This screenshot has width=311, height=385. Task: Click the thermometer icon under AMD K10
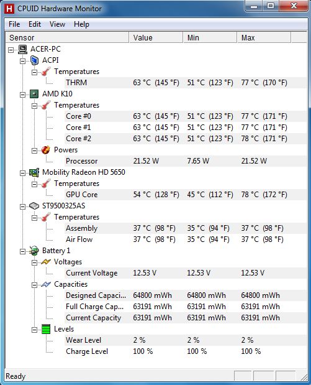click(x=46, y=105)
